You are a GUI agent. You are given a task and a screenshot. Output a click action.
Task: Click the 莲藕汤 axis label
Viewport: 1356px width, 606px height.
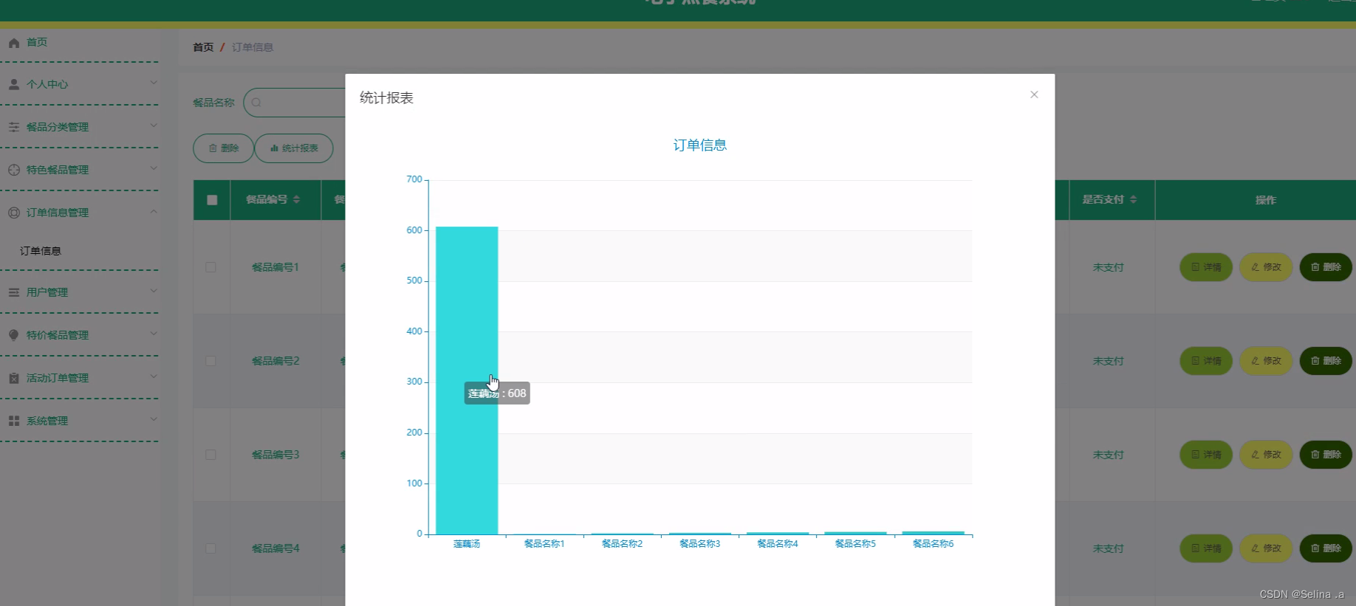pyautogui.click(x=467, y=544)
